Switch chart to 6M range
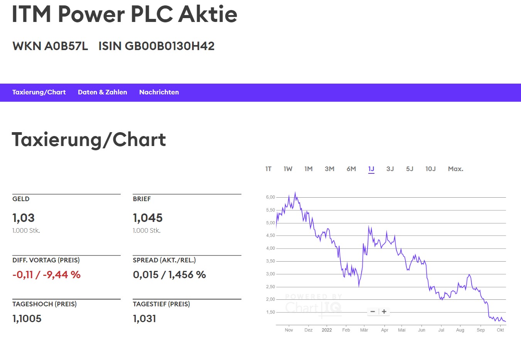Screen dimensions: 521x341 tap(351, 169)
